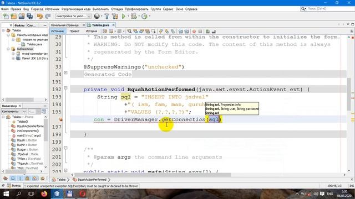Expand the mysql-connector-java library node
Viewport: 355px width, 199px height.
click(13, 54)
